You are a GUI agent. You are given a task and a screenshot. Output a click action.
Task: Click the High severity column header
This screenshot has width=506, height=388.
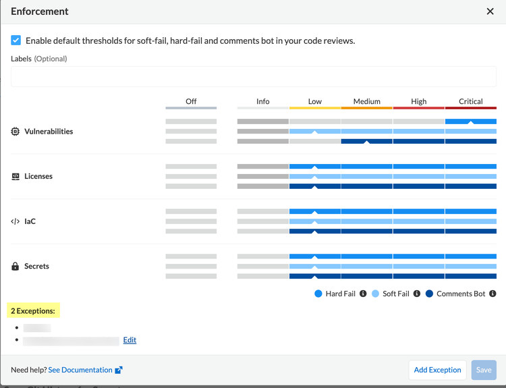pos(418,101)
